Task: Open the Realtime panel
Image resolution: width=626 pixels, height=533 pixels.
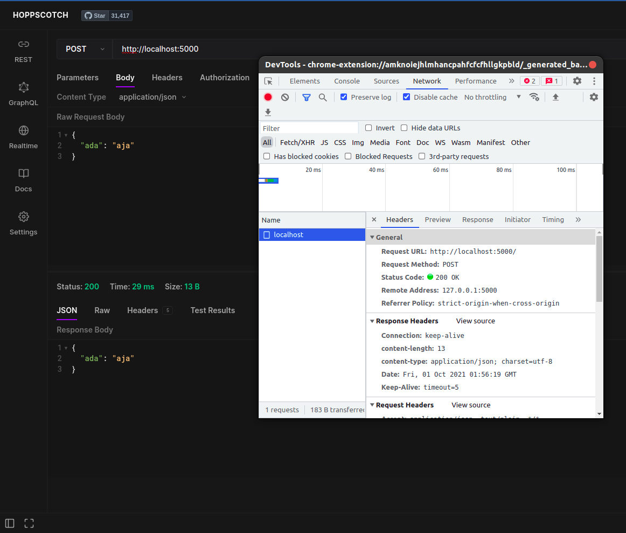Action: [23, 137]
